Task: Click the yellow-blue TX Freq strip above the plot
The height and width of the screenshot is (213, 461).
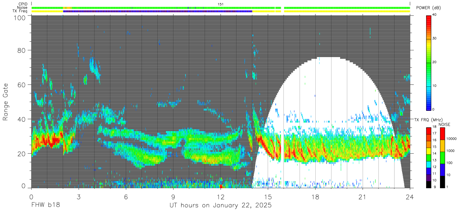Action: (x=220, y=11)
